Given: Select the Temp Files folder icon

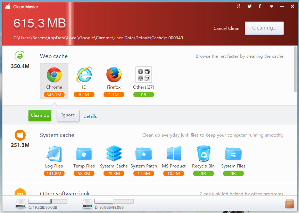Looking at the screenshot, I should point(84,153).
